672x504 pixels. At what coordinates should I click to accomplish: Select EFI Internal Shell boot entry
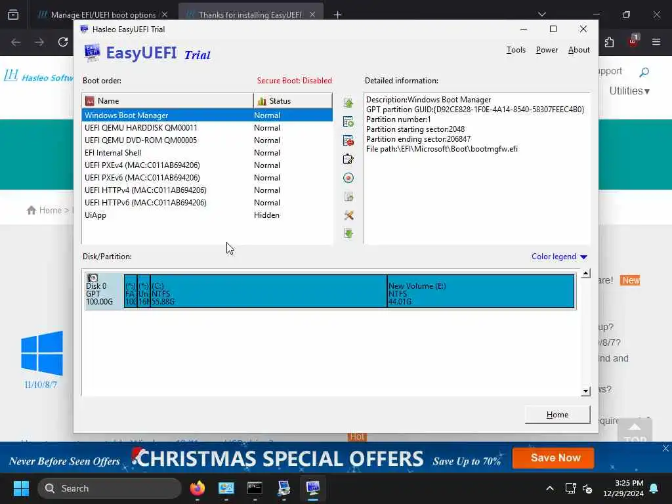point(207,152)
